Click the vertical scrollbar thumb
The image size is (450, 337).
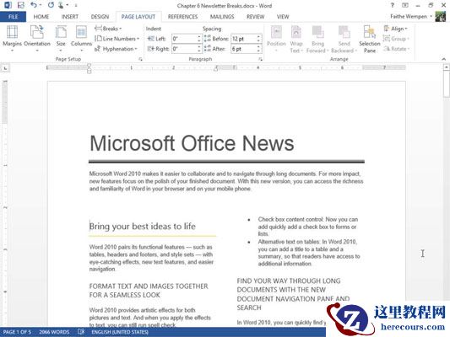pyautogui.click(x=447, y=84)
